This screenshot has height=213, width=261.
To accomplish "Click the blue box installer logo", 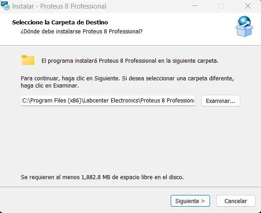I will point(244,26).
